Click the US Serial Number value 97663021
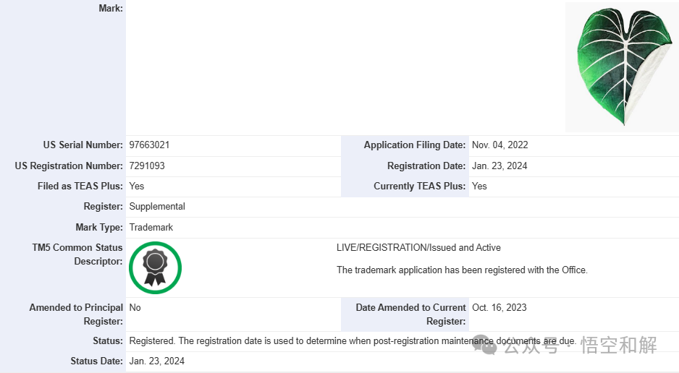Screen dimensions: 679x373 150,145
